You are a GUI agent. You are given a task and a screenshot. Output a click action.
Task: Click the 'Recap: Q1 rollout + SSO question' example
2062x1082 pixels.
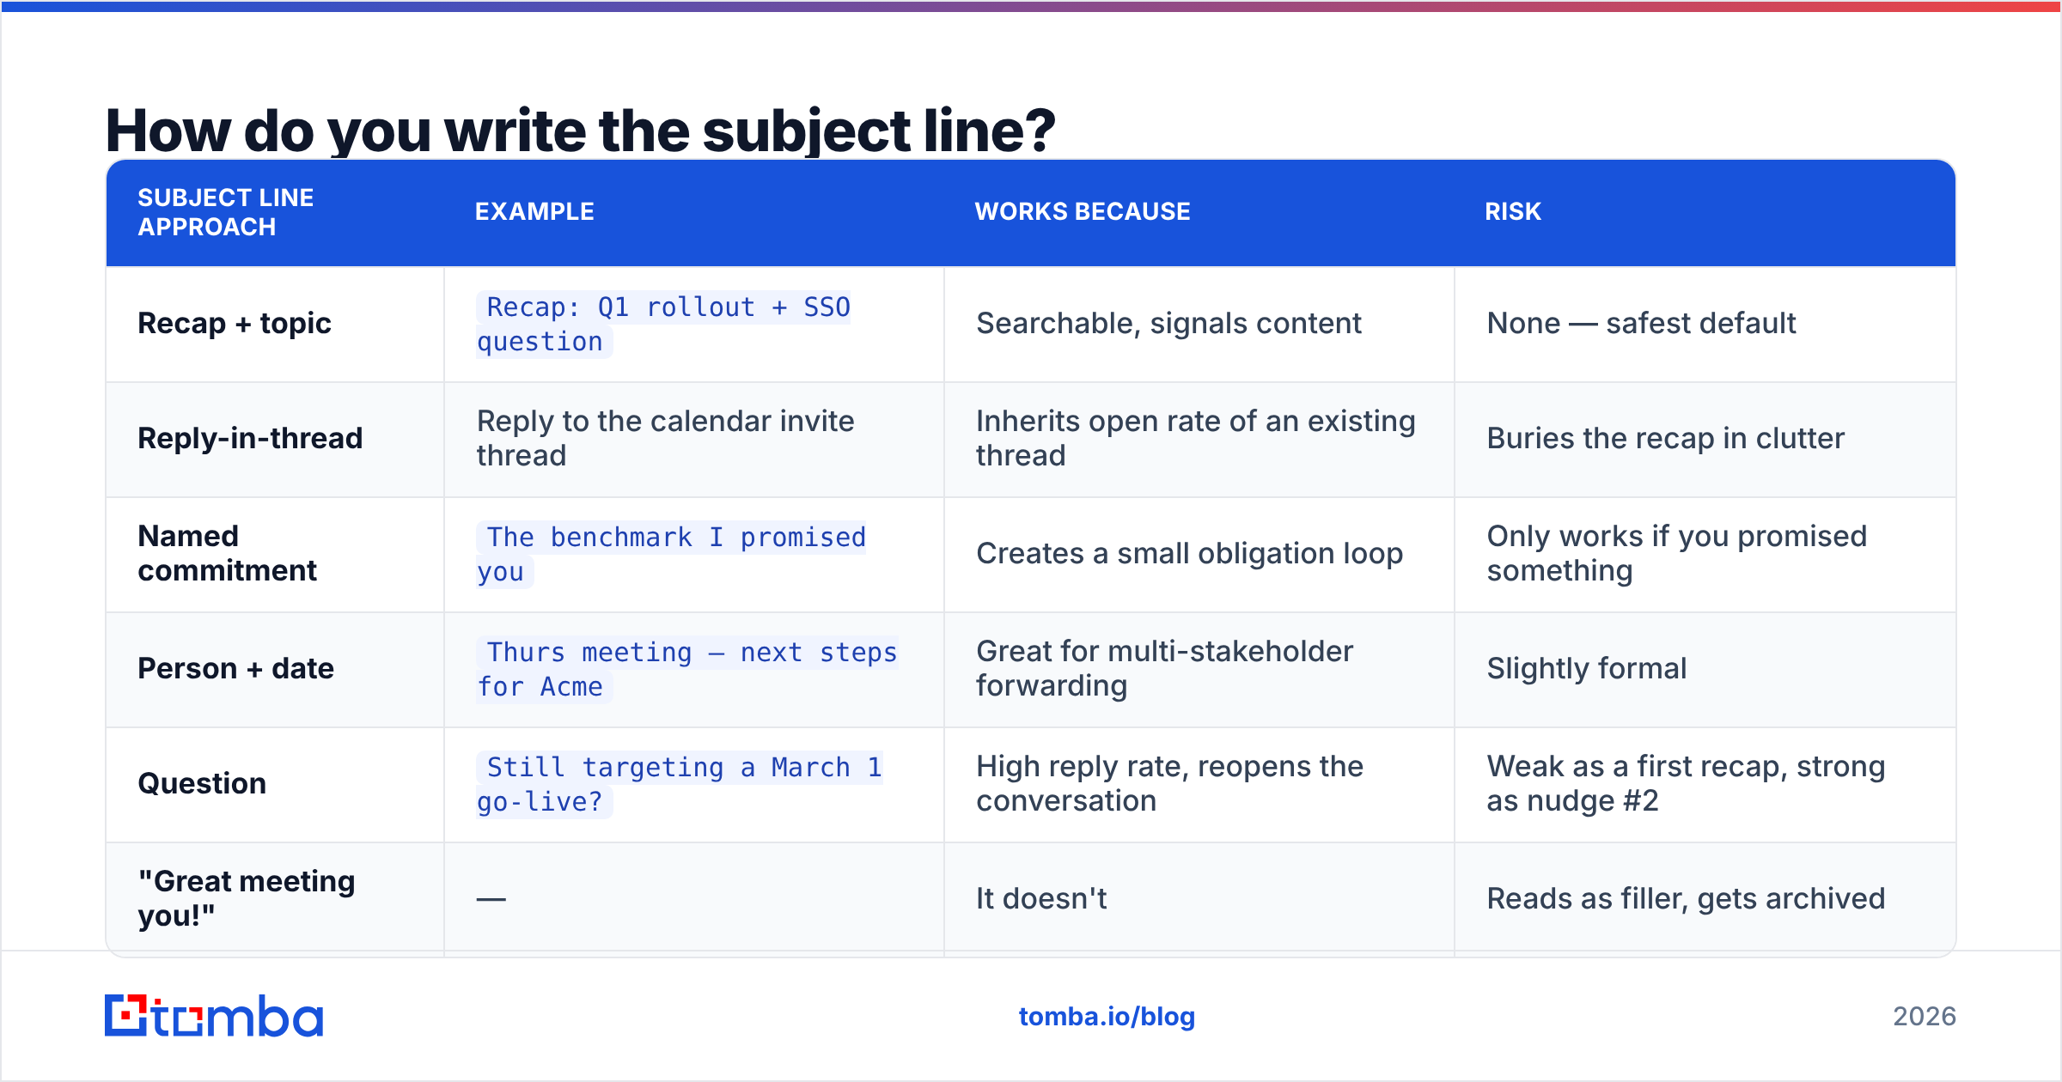663,325
